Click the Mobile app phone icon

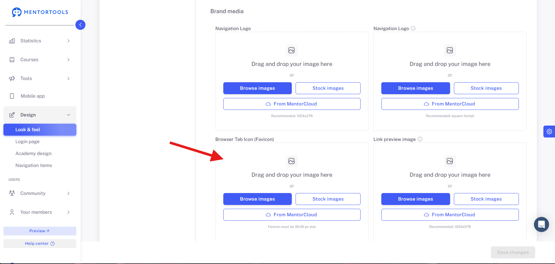pos(12,96)
